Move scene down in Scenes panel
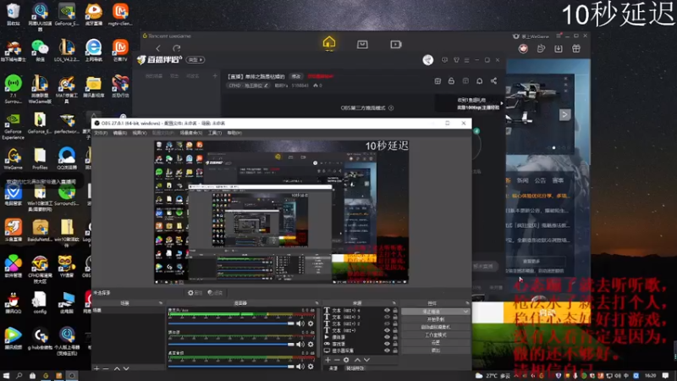This screenshot has width=677, height=381. click(126, 368)
